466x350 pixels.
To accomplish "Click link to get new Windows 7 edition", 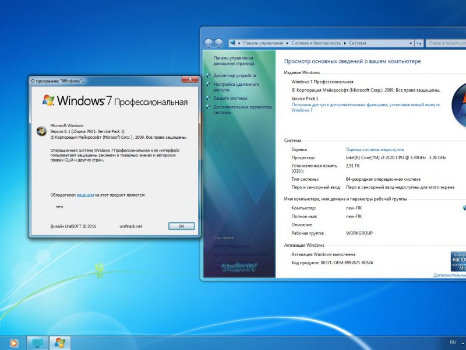I will (366, 107).
